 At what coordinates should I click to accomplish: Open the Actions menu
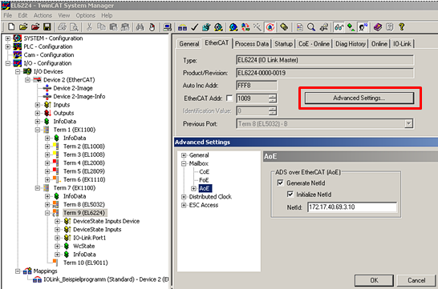click(x=43, y=15)
